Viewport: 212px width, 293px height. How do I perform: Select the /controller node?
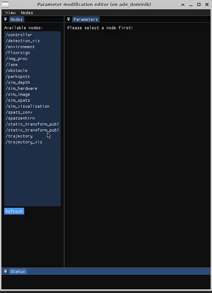pos(18,35)
